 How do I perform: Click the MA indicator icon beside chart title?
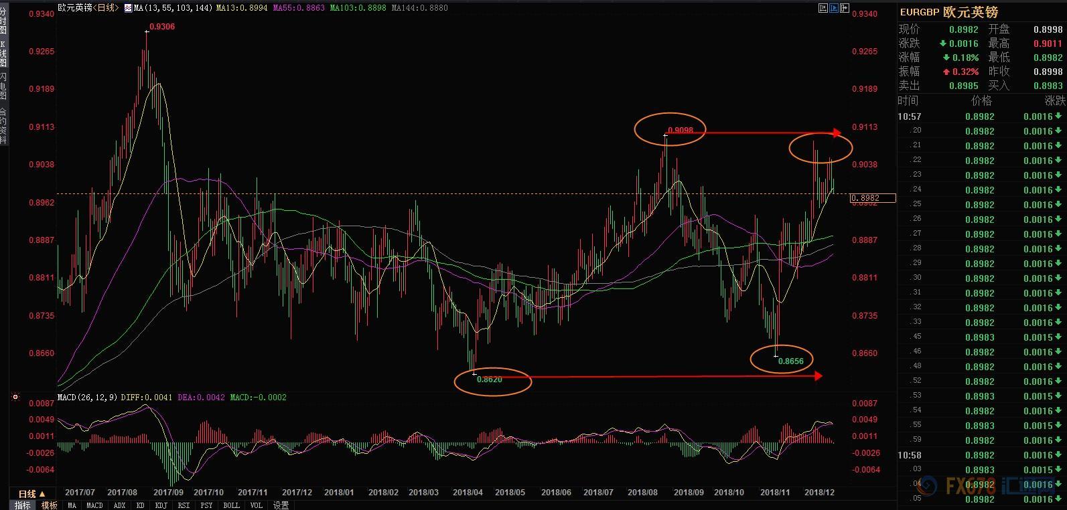pyautogui.click(x=128, y=8)
